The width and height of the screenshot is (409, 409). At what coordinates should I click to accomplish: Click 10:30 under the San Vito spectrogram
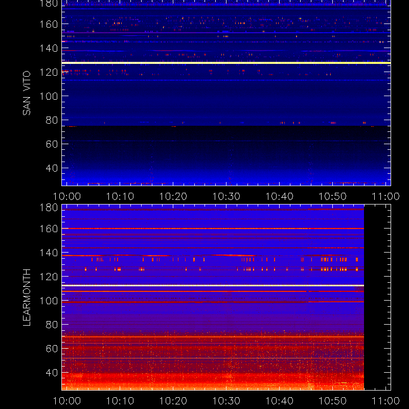pyautogui.click(x=226, y=196)
